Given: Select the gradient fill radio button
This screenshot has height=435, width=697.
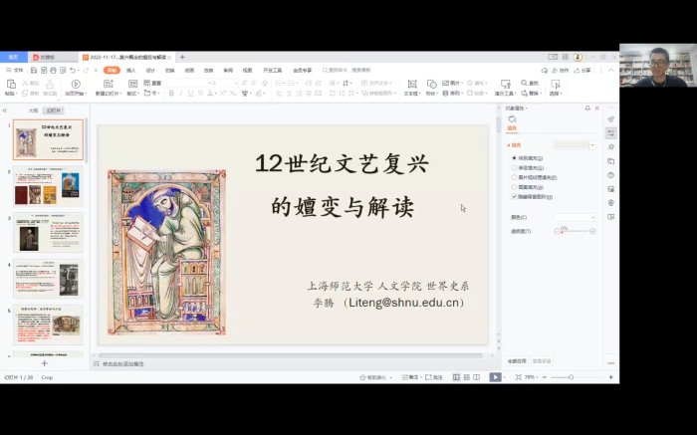Looking at the screenshot, I should tap(515, 167).
